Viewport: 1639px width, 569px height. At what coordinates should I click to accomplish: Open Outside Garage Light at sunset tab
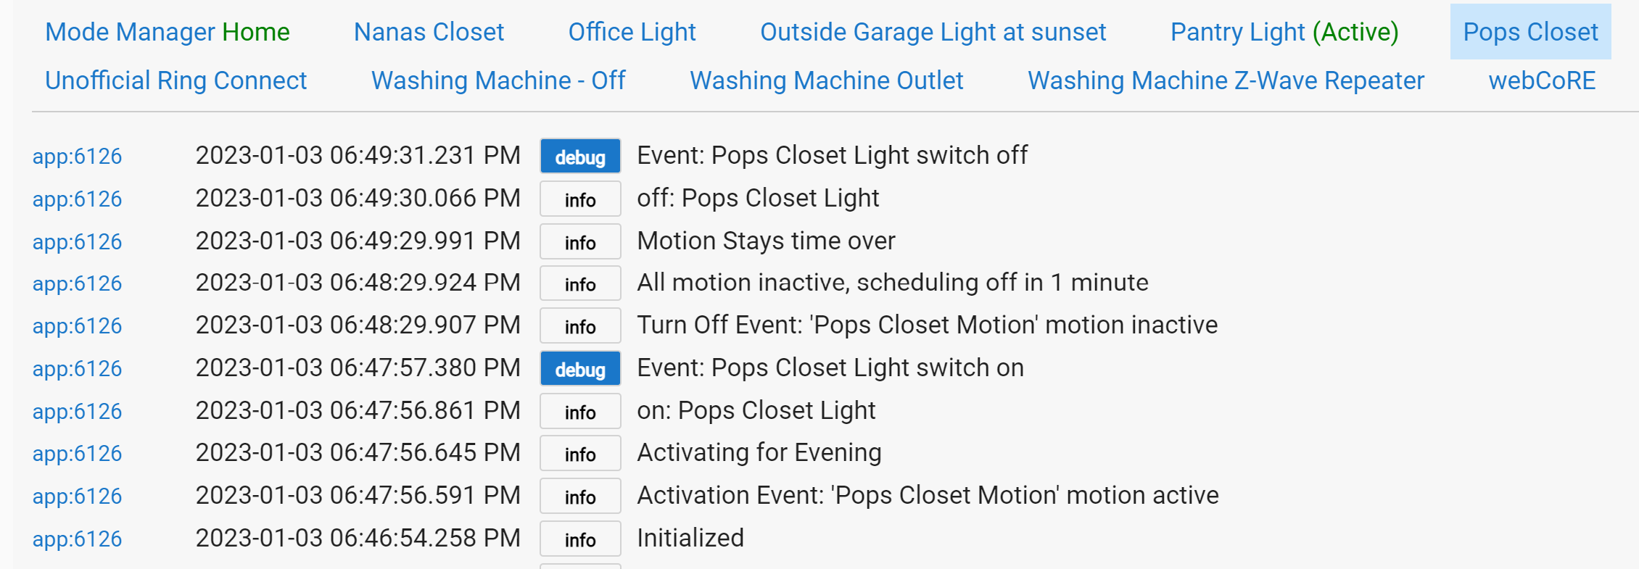[933, 32]
